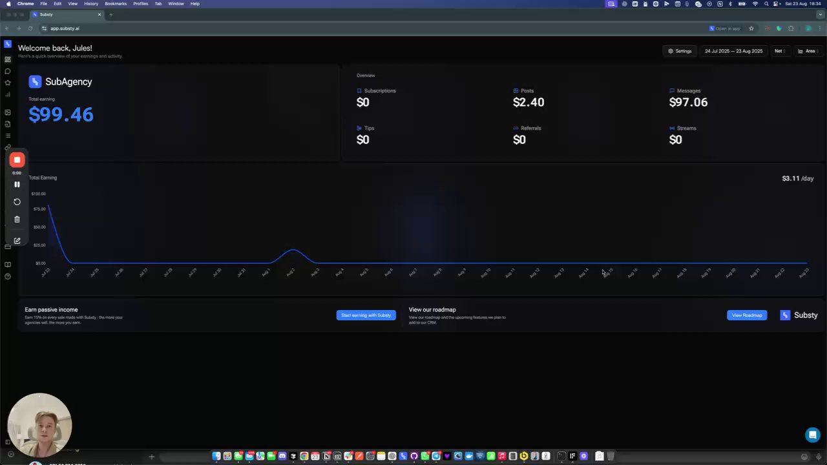Click the Subscriptions label in Overview
Screen dimensions: 827x465
[x=380, y=90]
